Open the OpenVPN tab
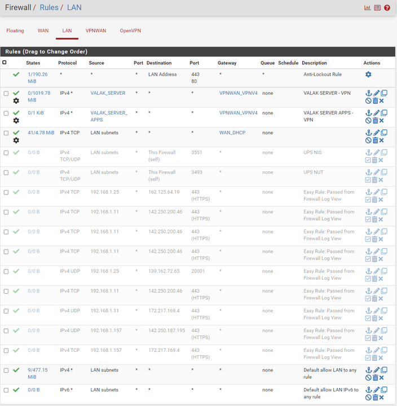Viewport: 397px width, 406px height. pos(130,30)
